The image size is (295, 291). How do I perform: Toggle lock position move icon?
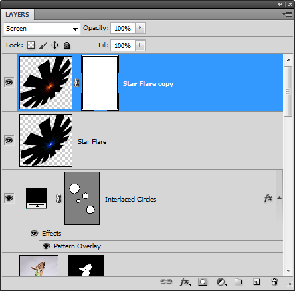coord(54,45)
